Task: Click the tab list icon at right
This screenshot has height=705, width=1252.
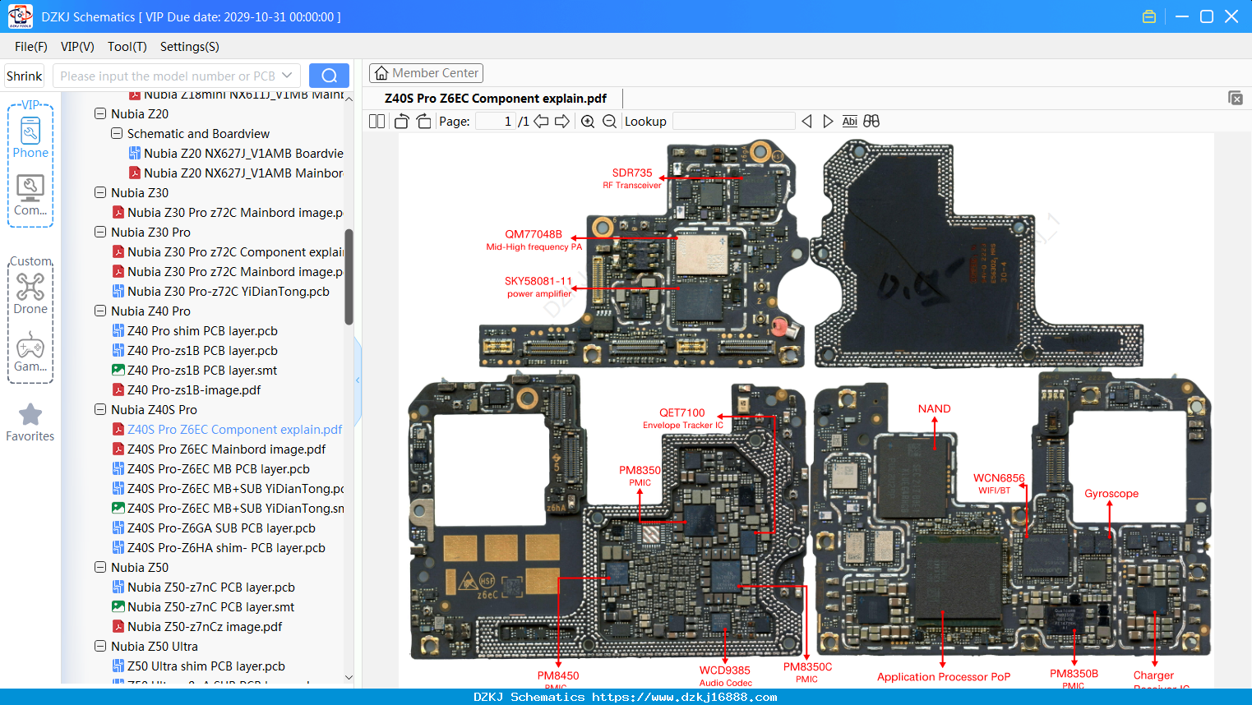Action: tap(1236, 98)
